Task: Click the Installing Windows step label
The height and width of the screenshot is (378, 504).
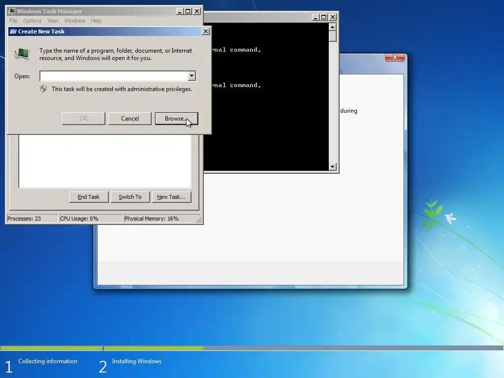Action: (137, 361)
